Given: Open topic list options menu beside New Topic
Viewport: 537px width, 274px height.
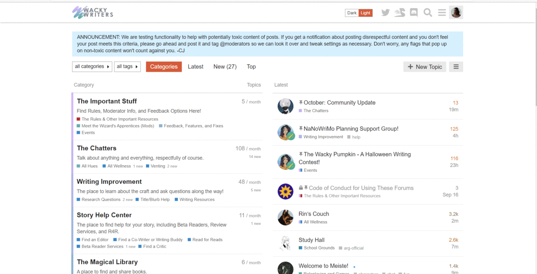Looking at the screenshot, I should tap(456, 67).
